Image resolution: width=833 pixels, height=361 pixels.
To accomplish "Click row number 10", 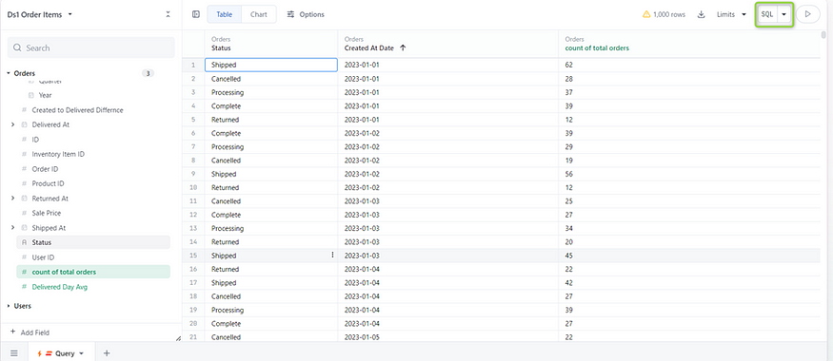I will tap(193, 187).
